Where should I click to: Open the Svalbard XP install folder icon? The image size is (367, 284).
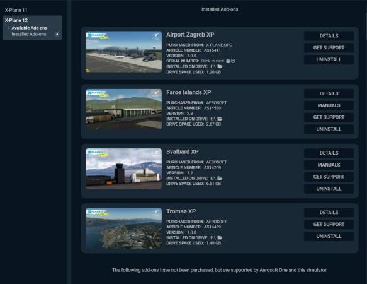tap(220, 178)
